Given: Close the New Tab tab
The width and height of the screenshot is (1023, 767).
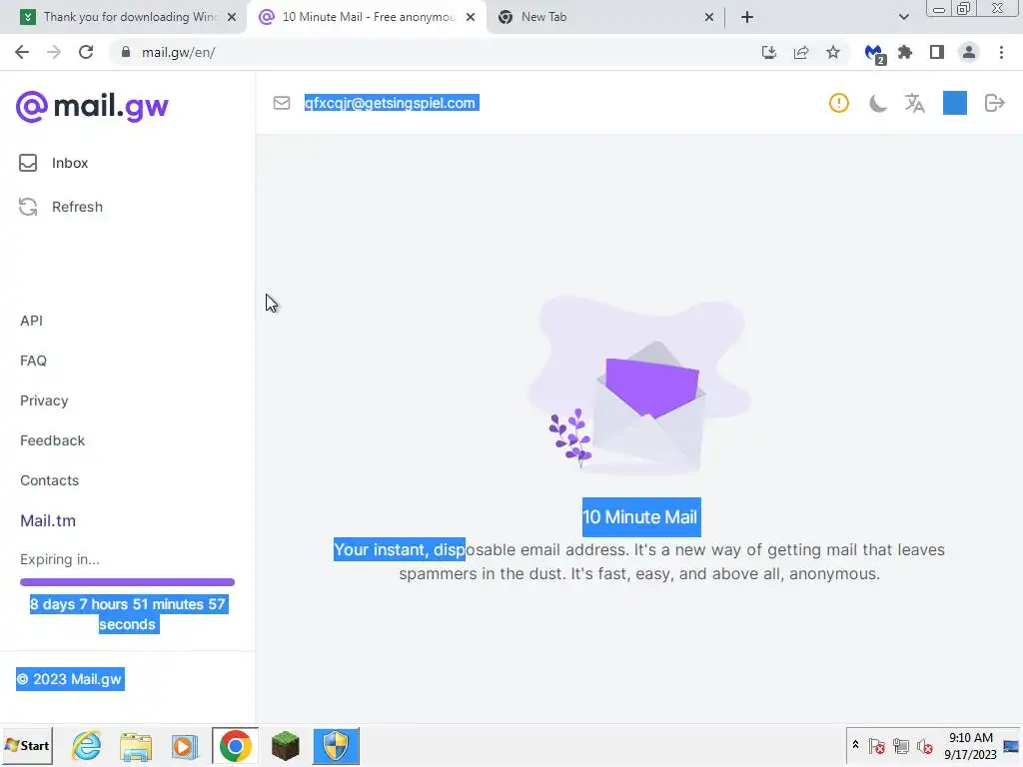Looking at the screenshot, I should click(x=709, y=17).
